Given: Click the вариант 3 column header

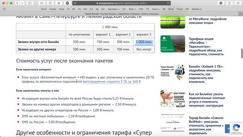Looking at the screenshot, I should tap(144, 35).
